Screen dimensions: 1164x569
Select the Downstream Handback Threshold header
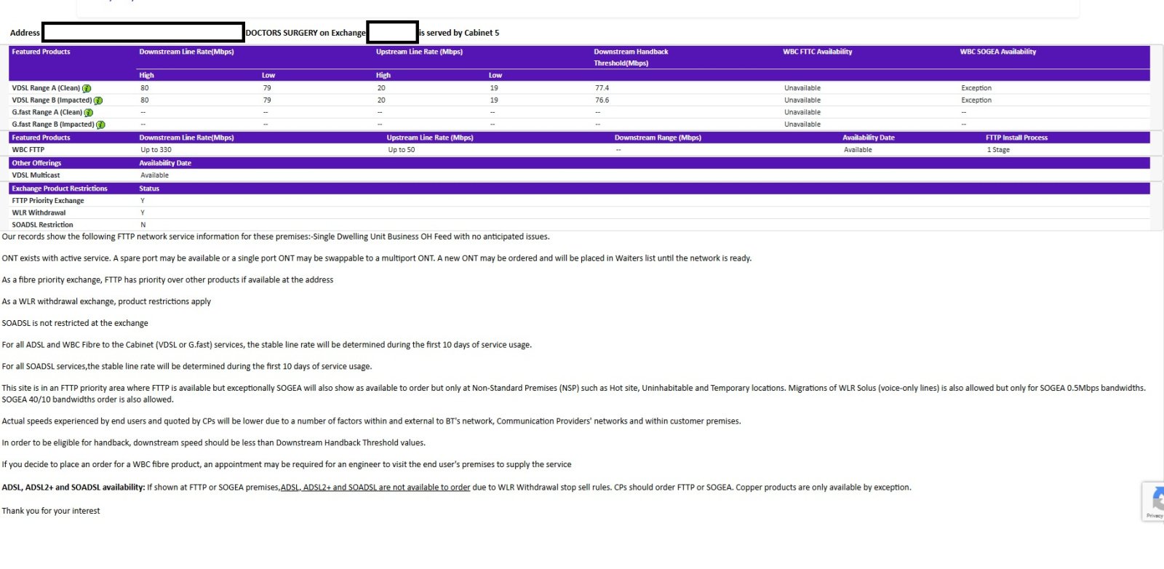tap(630, 57)
